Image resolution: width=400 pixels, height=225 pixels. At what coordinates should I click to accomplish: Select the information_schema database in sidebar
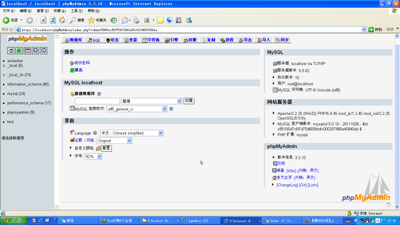28,84
